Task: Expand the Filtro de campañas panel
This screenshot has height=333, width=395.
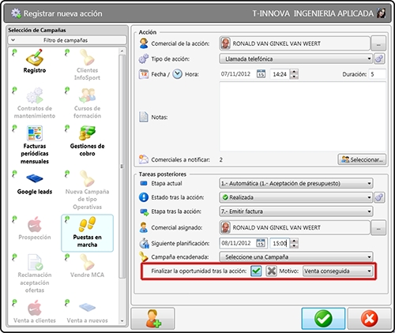Action: pyautogui.click(x=67, y=40)
